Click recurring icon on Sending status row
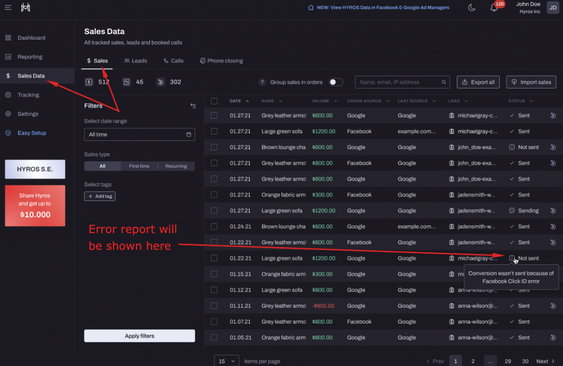Viewport: 563px width, 366px height. coord(553,211)
